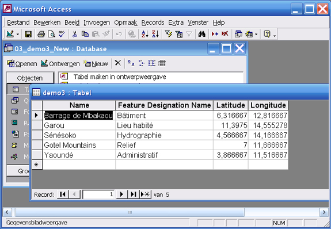Click the Help question mark icon
331x229 pixels.
click(267, 34)
